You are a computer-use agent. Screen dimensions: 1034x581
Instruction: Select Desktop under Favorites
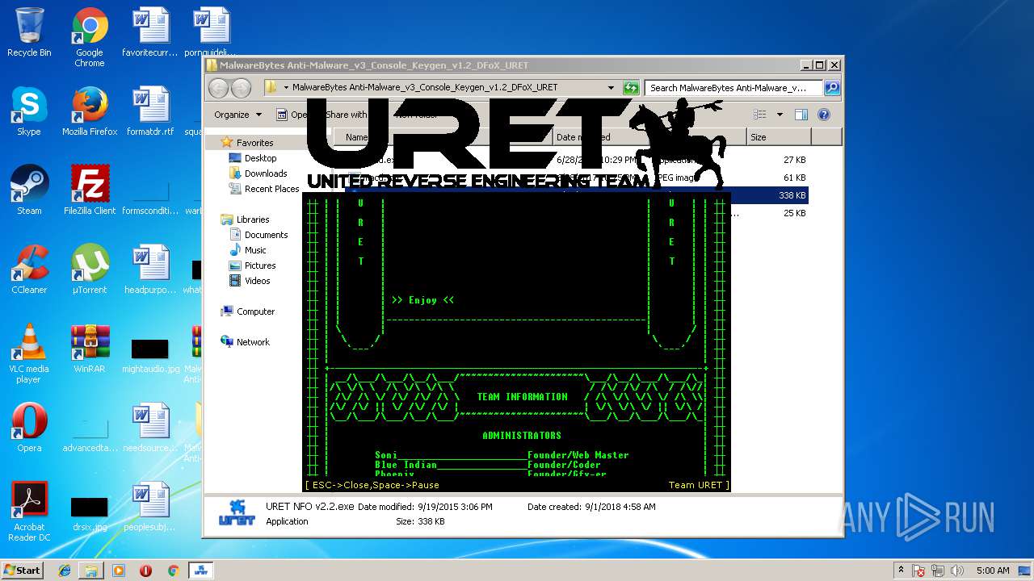pos(260,158)
